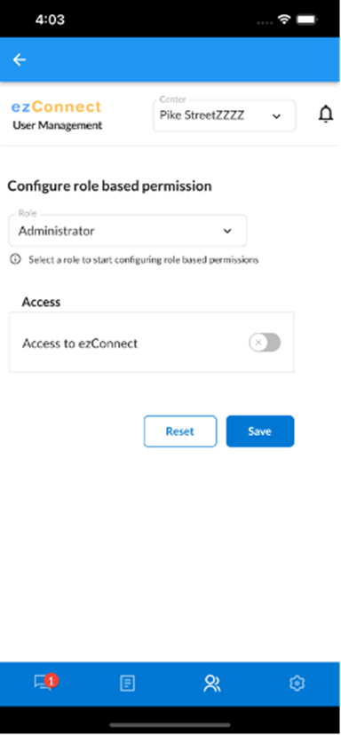Click the Role dropdown chevron arrow

click(x=227, y=231)
